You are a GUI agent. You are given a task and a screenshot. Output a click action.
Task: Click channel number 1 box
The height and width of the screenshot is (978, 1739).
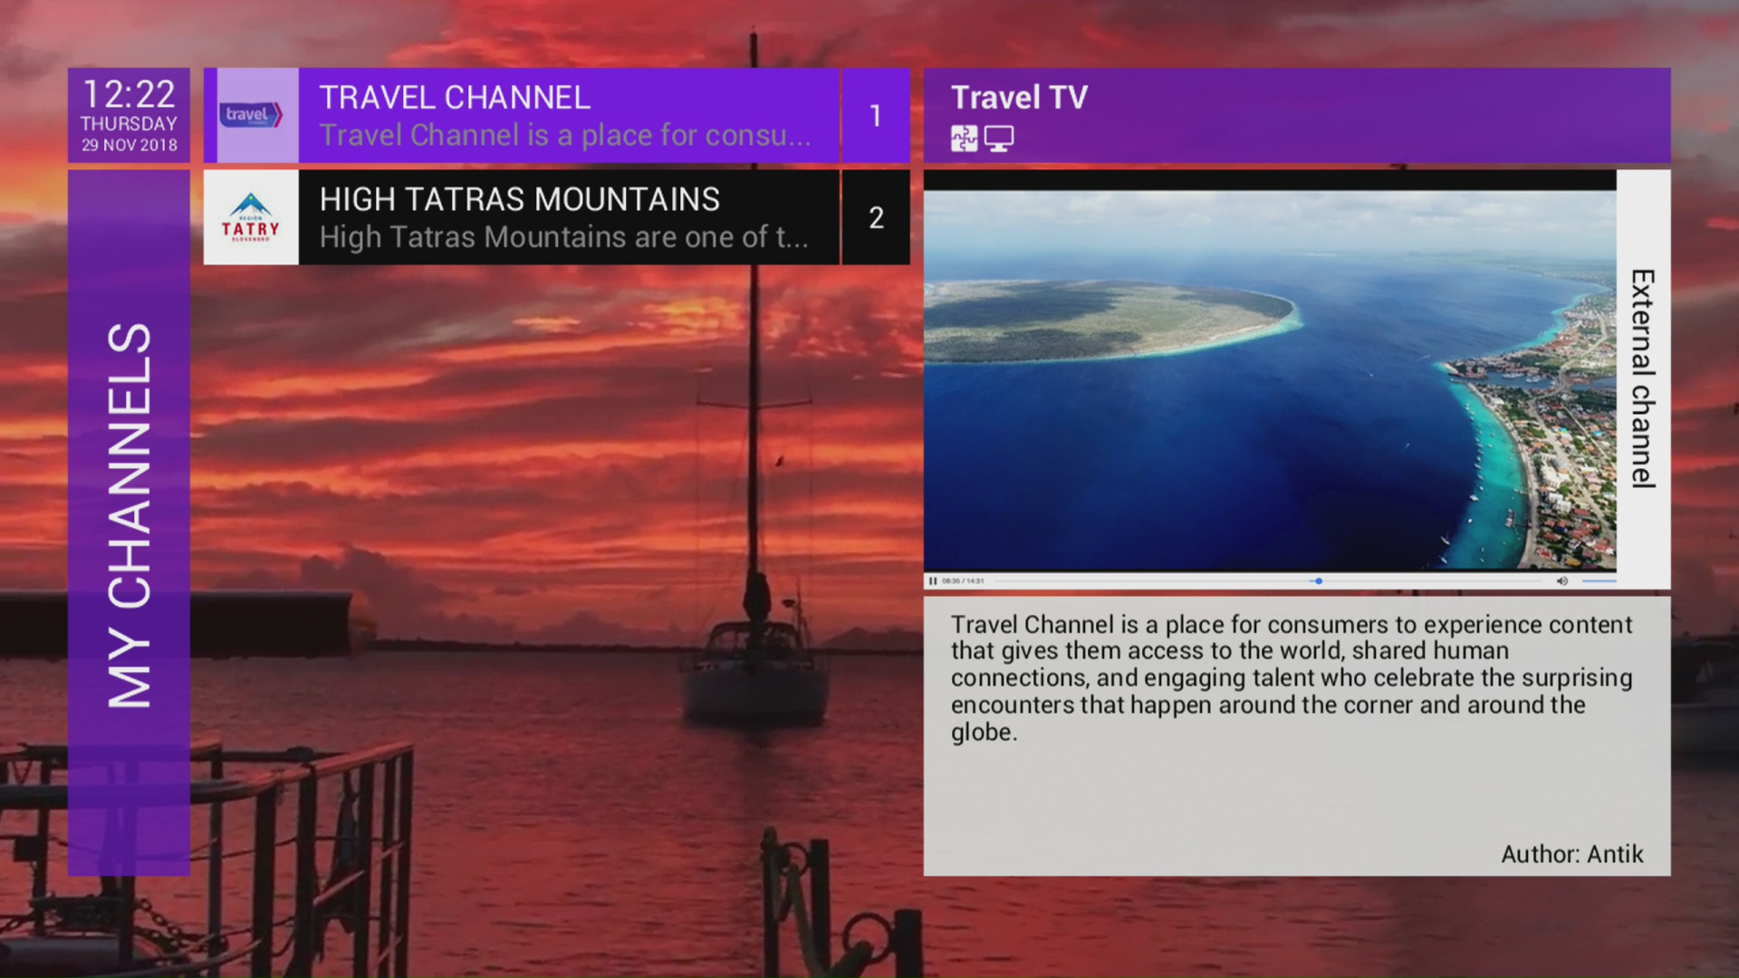pos(876,115)
